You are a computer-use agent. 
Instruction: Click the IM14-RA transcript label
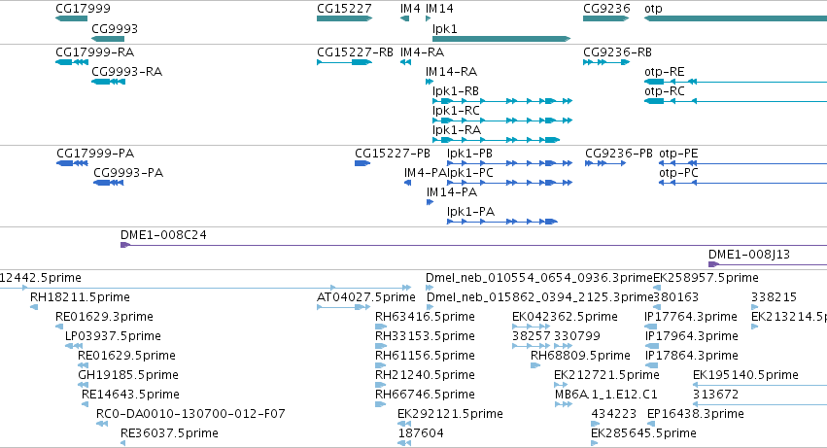(451, 72)
